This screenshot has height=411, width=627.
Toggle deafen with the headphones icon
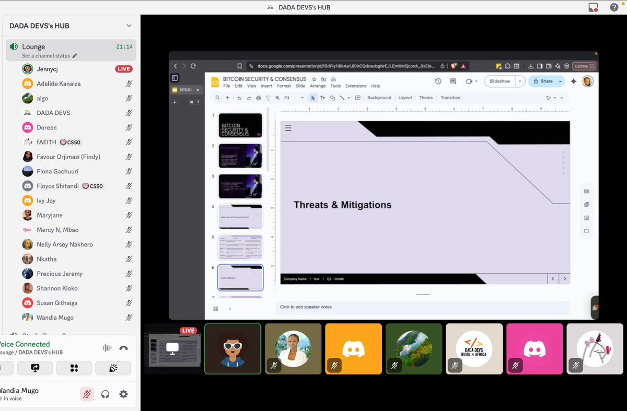point(105,394)
